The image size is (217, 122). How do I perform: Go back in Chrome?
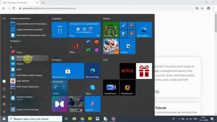tap(4, 8)
